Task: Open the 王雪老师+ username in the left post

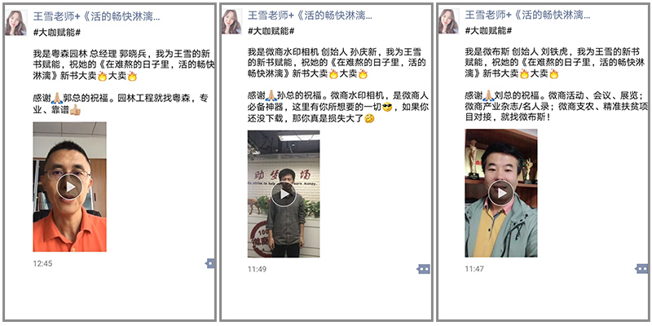Action: click(x=96, y=16)
